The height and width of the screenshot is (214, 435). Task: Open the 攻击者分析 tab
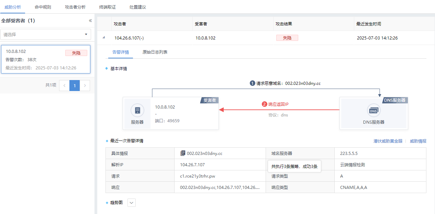tap(75, 7)
